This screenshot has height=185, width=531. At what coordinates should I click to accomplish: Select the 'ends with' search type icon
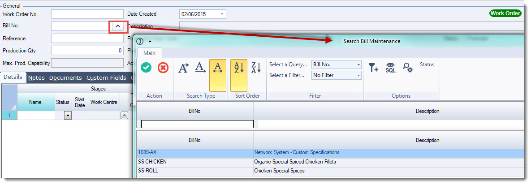pyautogui.click(x=201, y=68)
